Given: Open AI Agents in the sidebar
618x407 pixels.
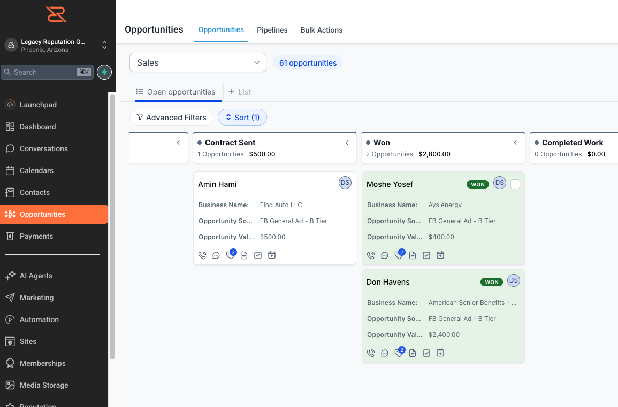Looking at the screenshot, I should 54,276.
